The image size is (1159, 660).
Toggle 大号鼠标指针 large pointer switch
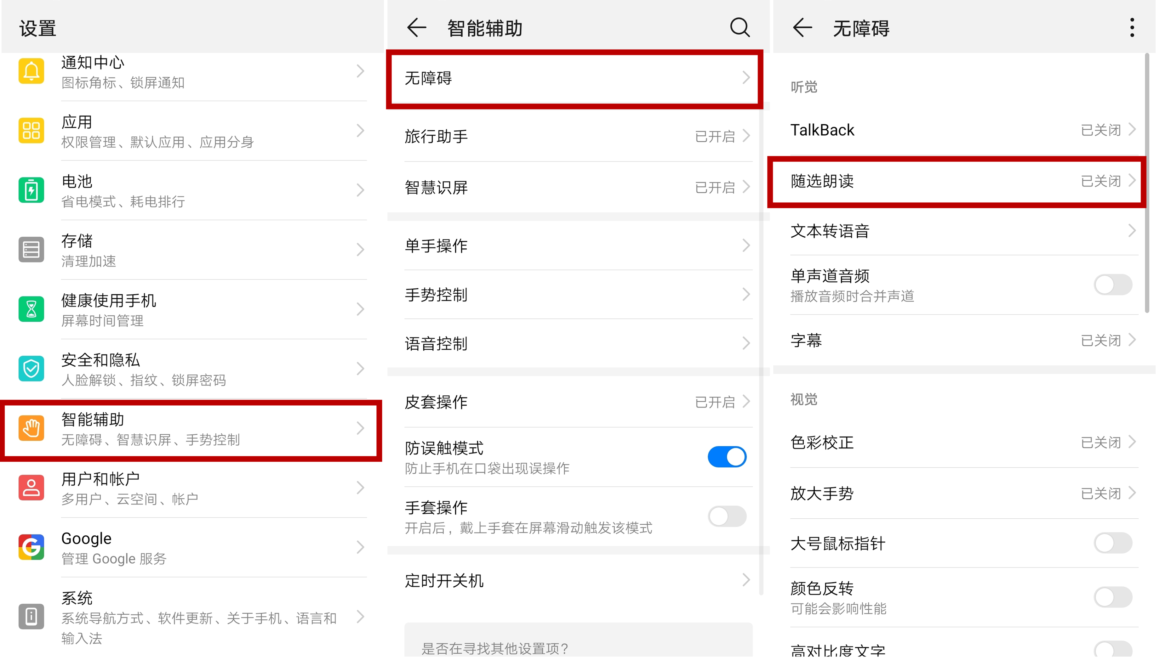pos(1113,543)
